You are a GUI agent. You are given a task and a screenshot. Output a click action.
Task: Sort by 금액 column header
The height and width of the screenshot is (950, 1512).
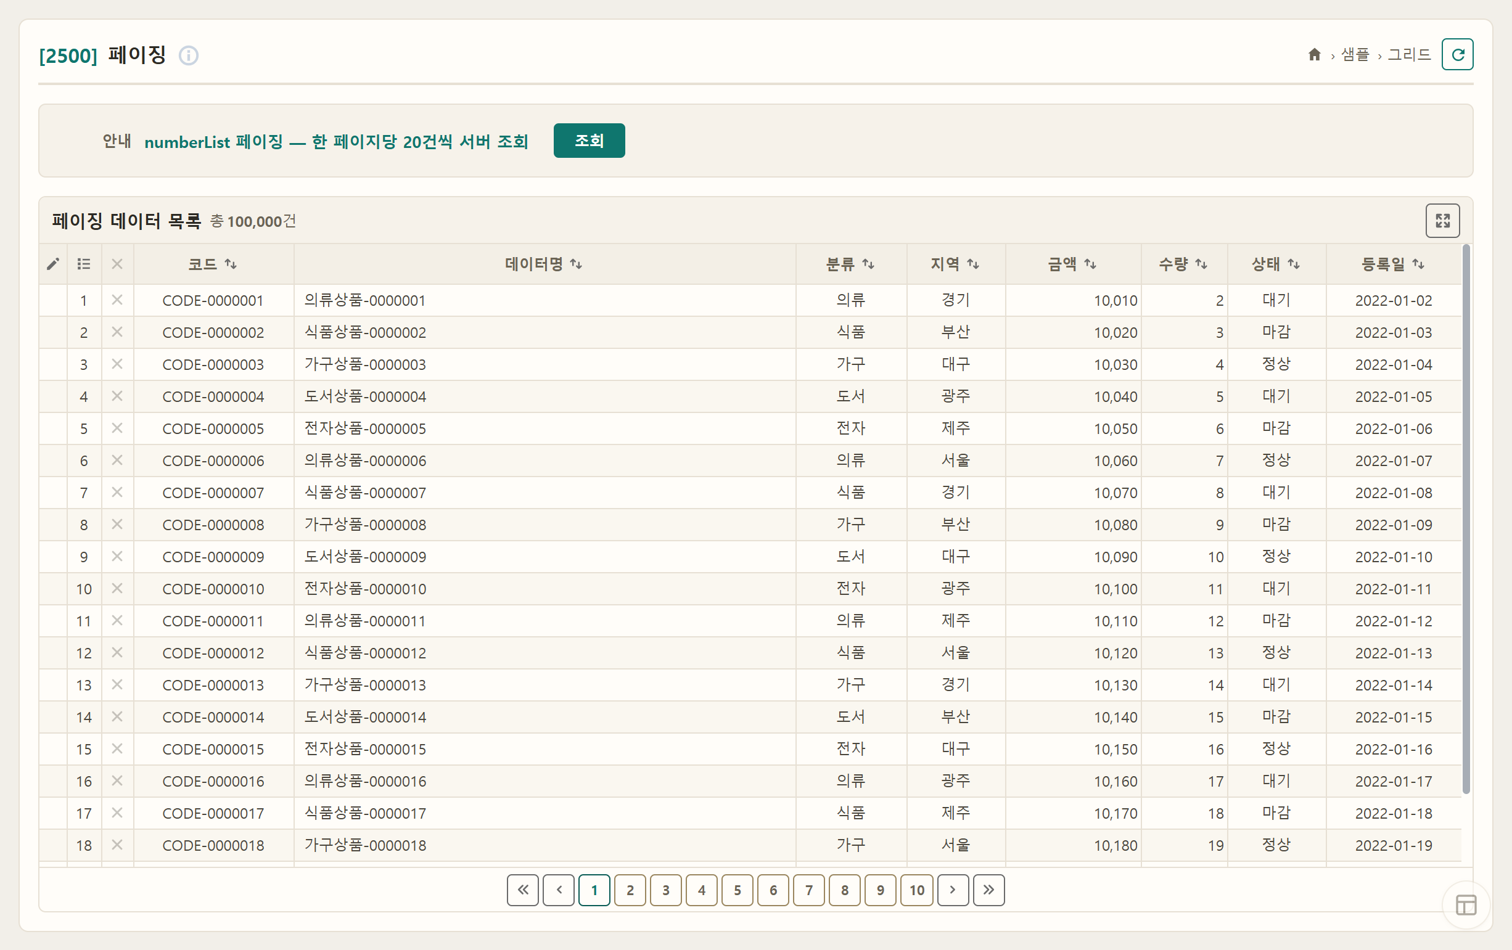[x=1072, y=264]
